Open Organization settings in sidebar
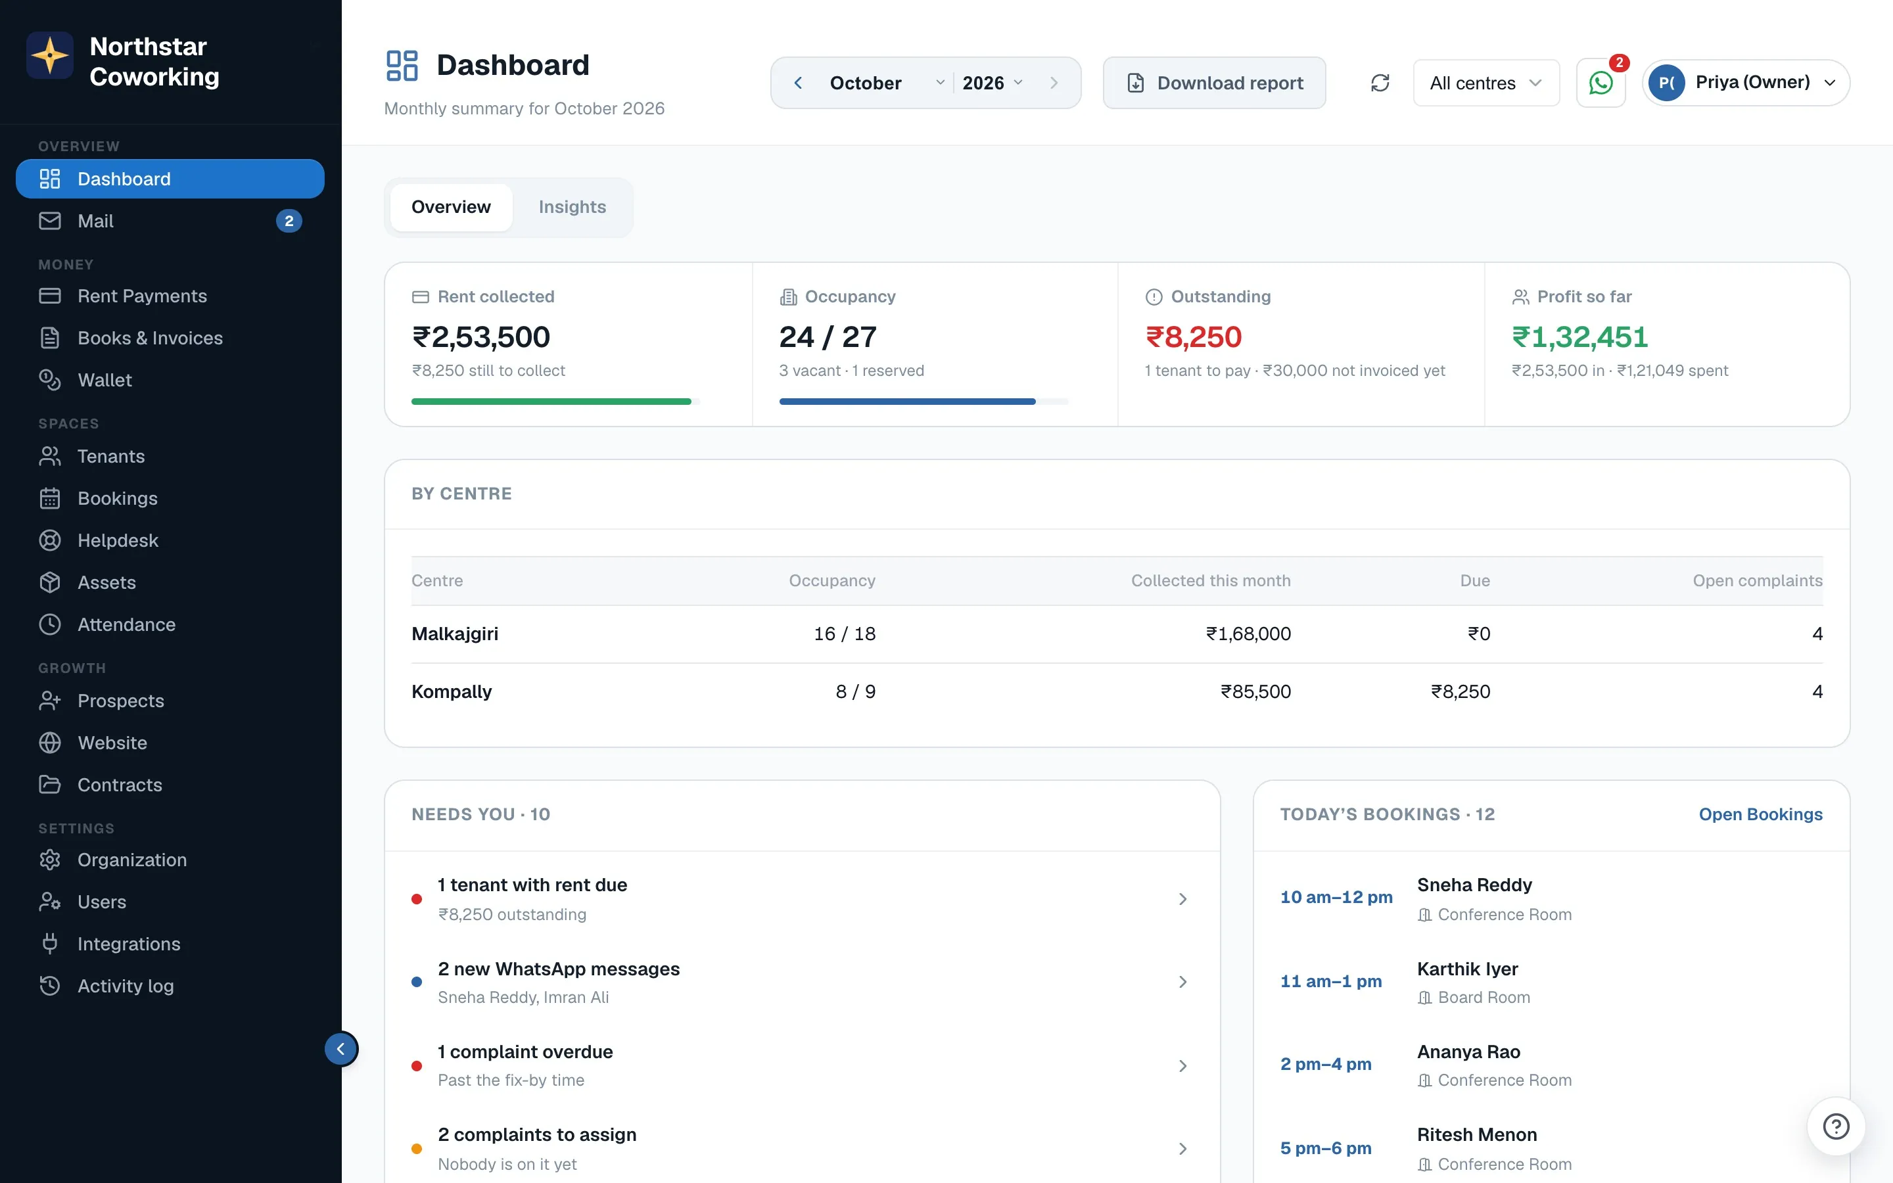 point(170,860)
